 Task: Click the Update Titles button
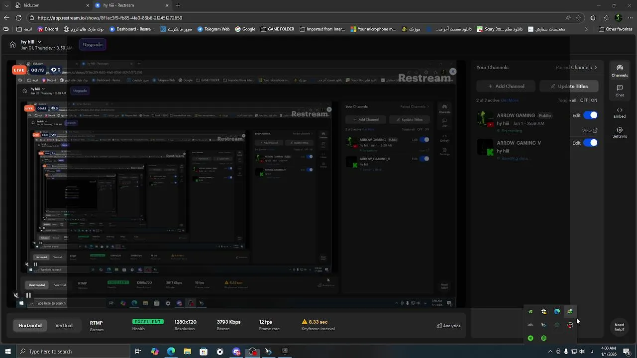tap(569, 87)
